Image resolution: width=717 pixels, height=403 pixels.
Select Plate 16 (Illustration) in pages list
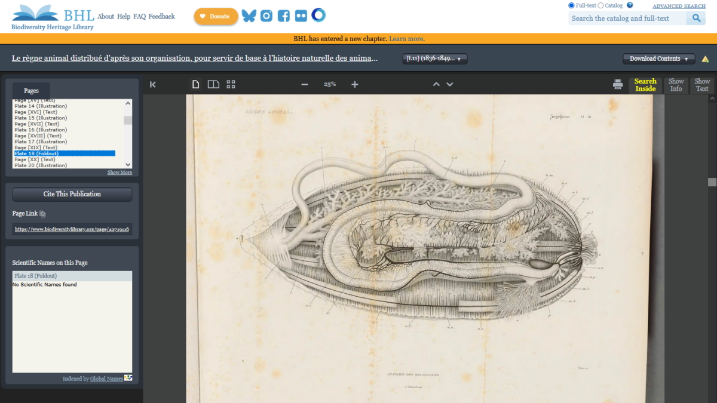pos(41,130)
